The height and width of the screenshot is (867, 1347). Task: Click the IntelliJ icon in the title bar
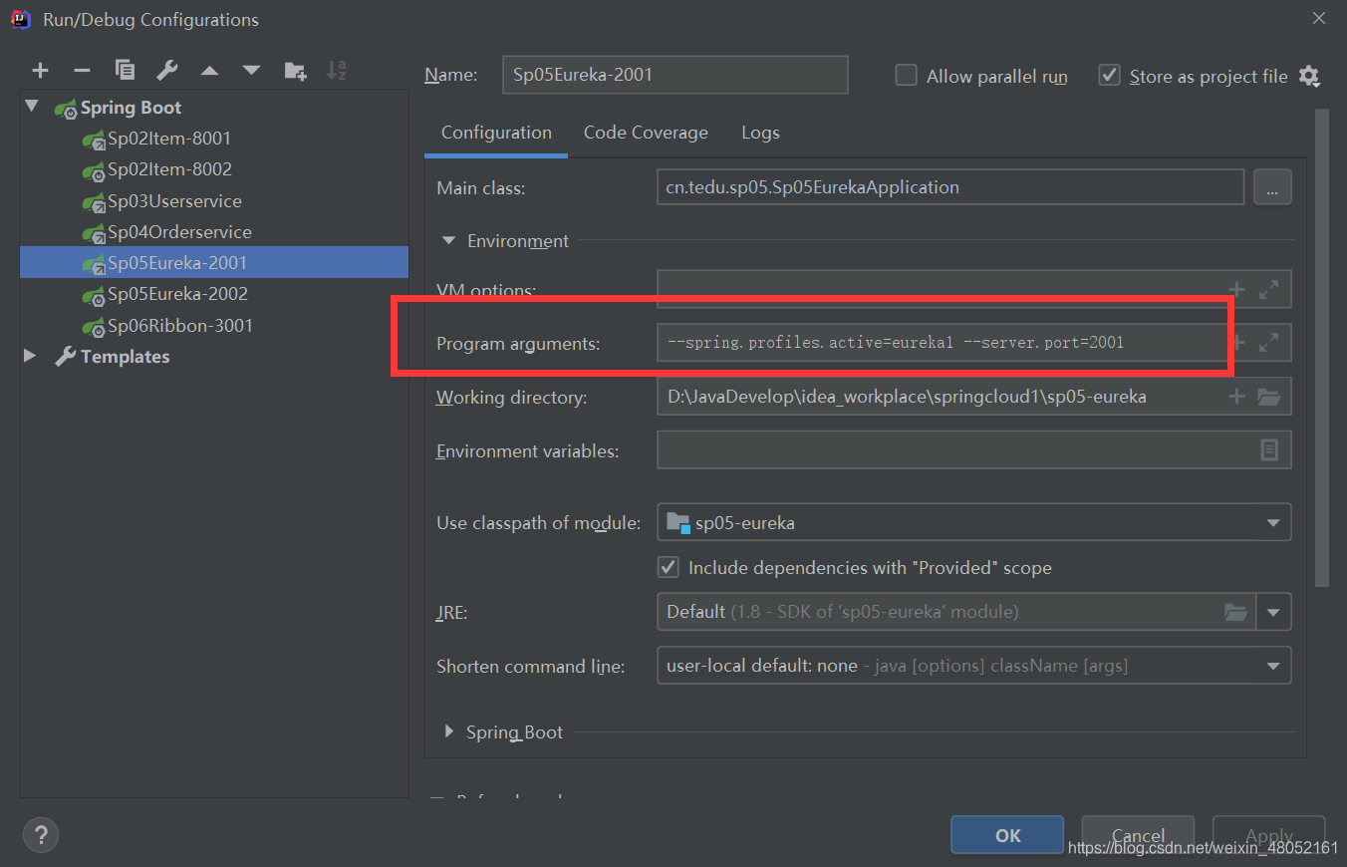tap(20, 19)
